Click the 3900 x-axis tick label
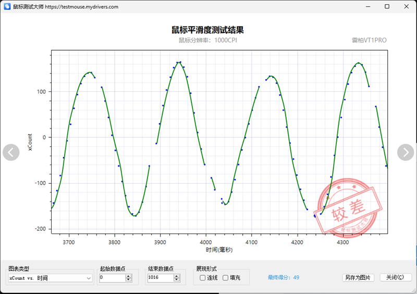Screen dimensions: 417x294 [x=160, y=242]
